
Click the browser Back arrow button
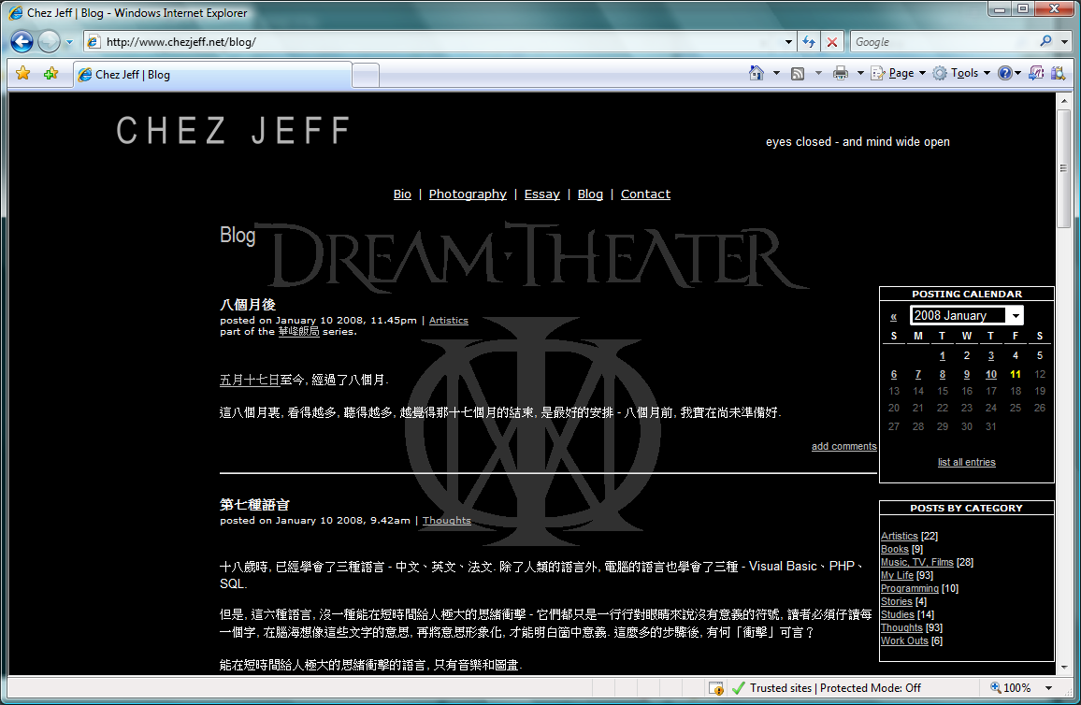tap(22, 42)
